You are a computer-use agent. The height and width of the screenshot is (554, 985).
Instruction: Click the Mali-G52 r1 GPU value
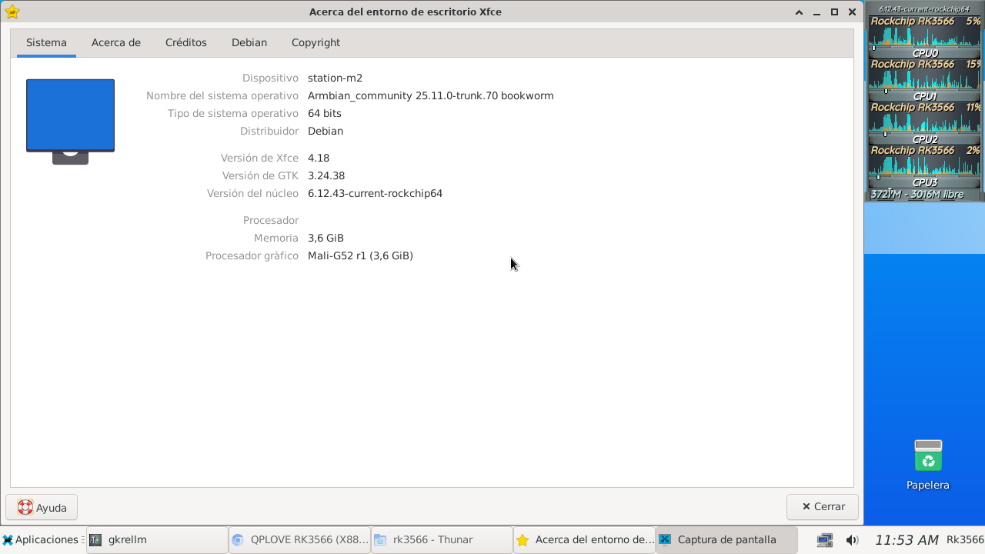click(x=360, y=255)
